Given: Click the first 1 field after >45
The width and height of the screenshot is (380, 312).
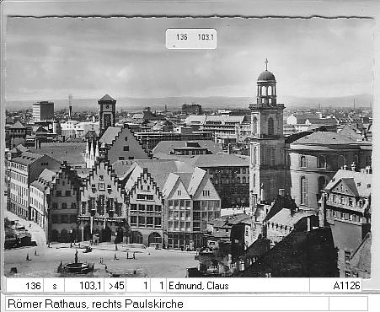Looking at the screenshot, I should pos(138,286).
